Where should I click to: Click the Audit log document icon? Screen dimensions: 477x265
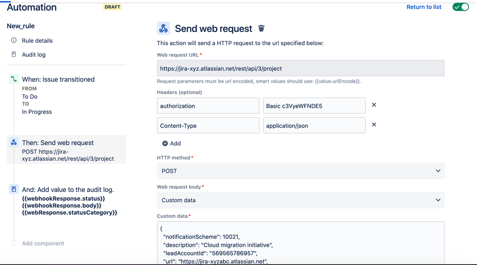(x=14, y=54)
